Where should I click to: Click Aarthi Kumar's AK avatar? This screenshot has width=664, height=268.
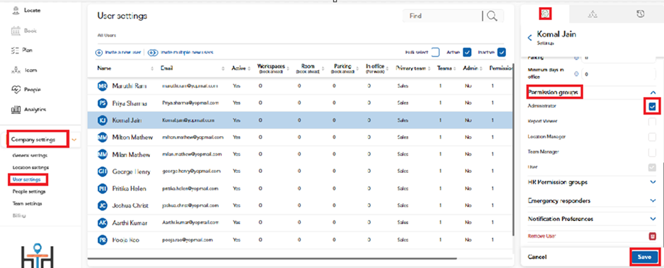click(x=102, y=223)
